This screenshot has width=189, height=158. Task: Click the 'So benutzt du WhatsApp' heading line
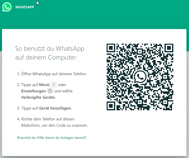50,48
